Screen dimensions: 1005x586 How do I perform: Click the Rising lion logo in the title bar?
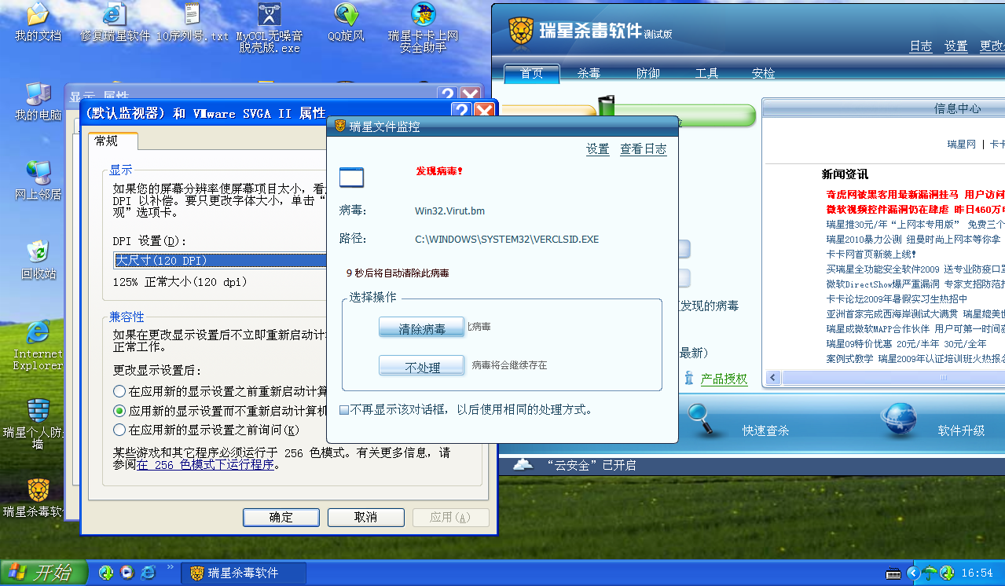(x=521, y=31)
